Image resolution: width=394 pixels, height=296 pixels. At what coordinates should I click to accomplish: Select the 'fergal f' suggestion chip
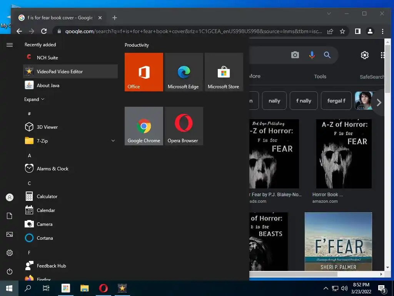[x=336, y=101]
